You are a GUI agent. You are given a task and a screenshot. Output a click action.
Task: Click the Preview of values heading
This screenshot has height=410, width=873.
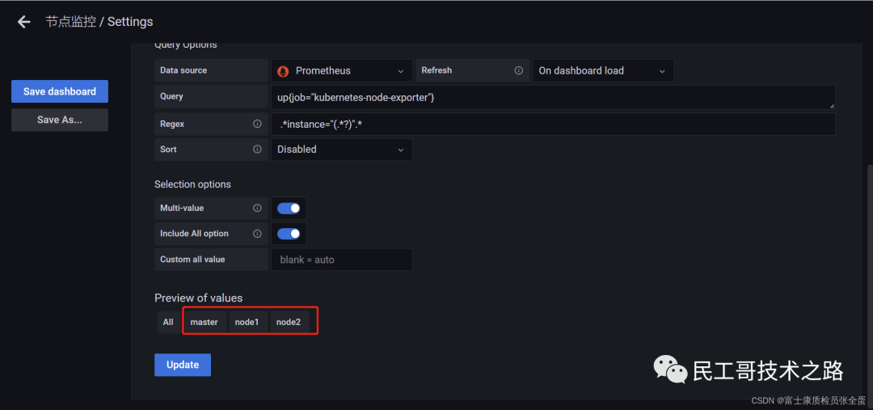click(199, 298)
